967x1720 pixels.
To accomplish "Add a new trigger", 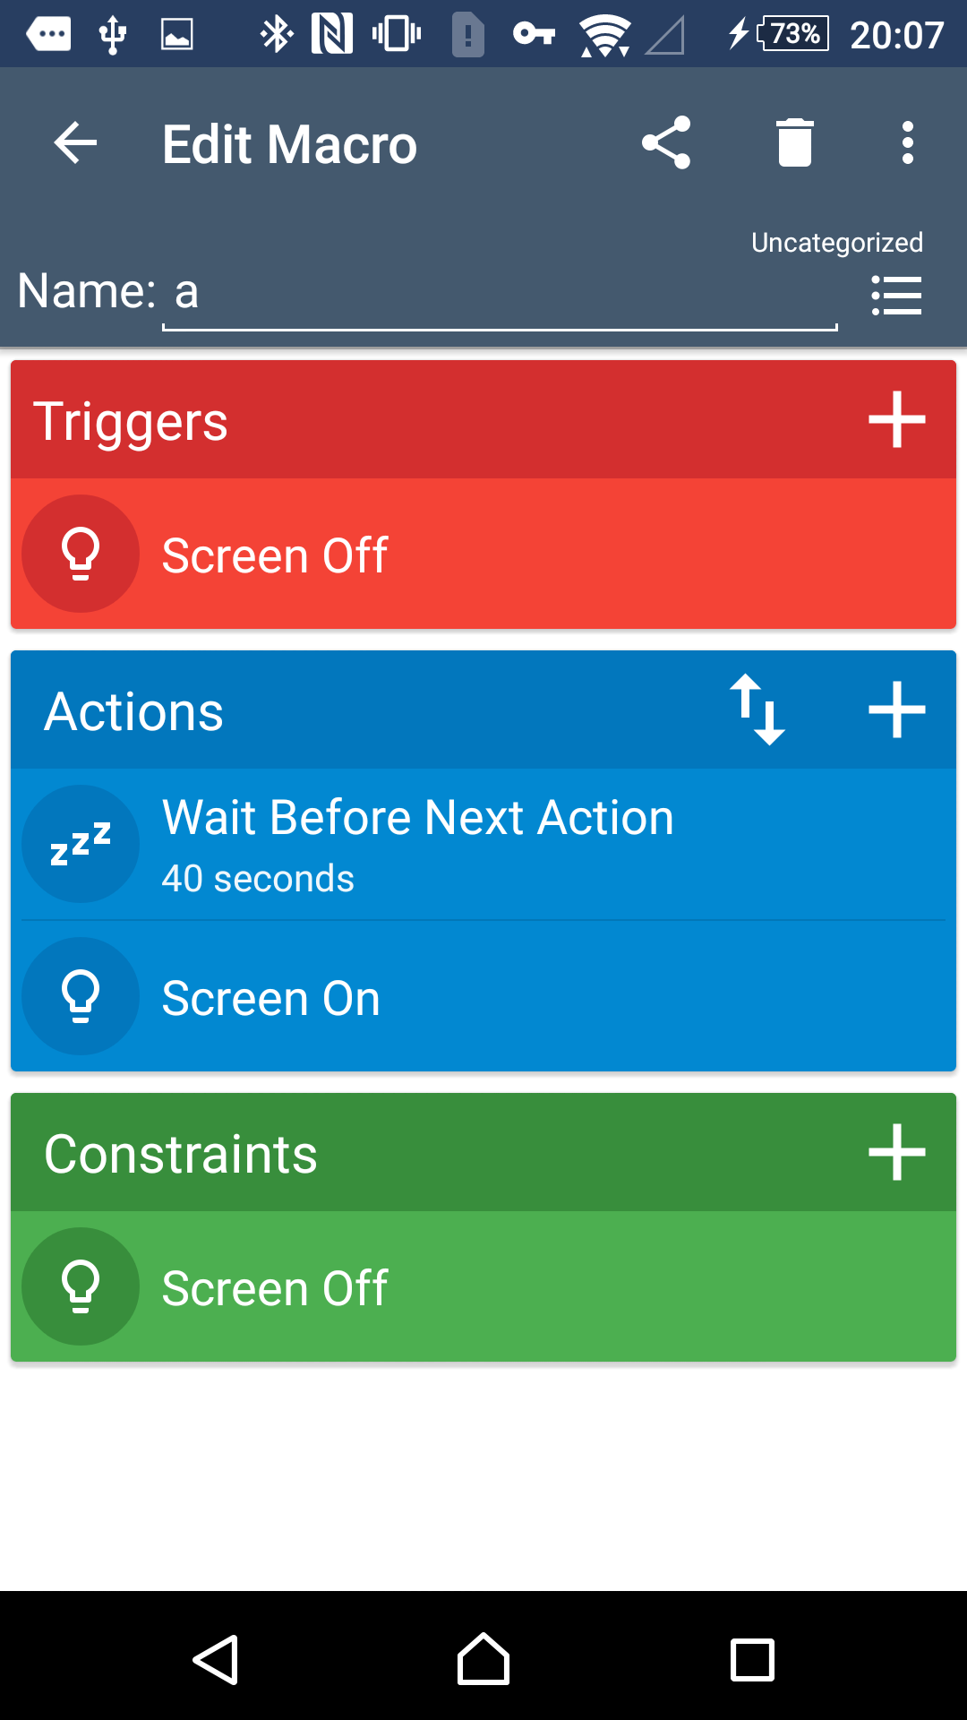I will 896,419.
